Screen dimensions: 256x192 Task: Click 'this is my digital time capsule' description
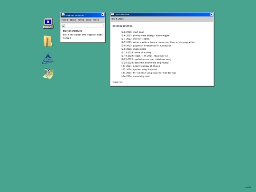(82, 36)
